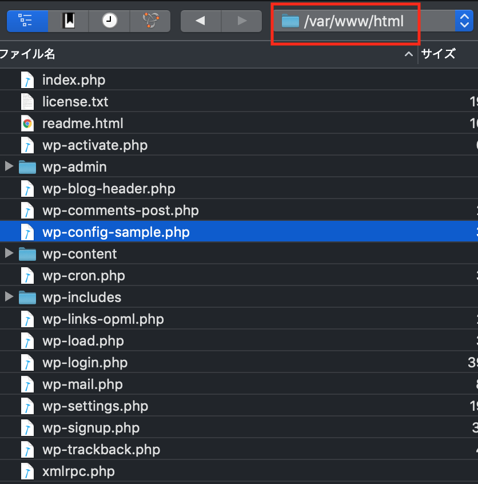Select the xmlrpc.php file name

[x=78, y=471]
